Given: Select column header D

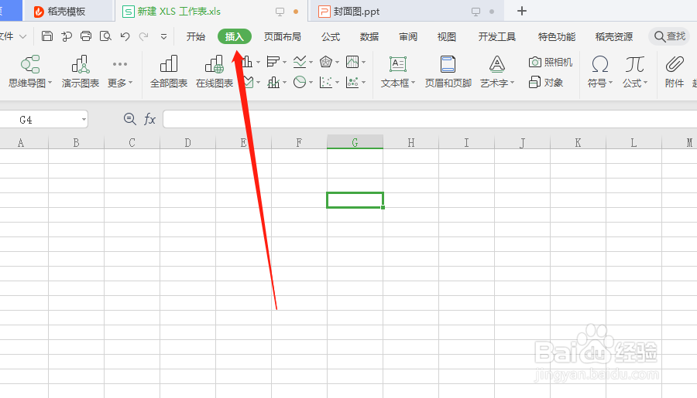Looking at the screenshot, I should (187, 142).
